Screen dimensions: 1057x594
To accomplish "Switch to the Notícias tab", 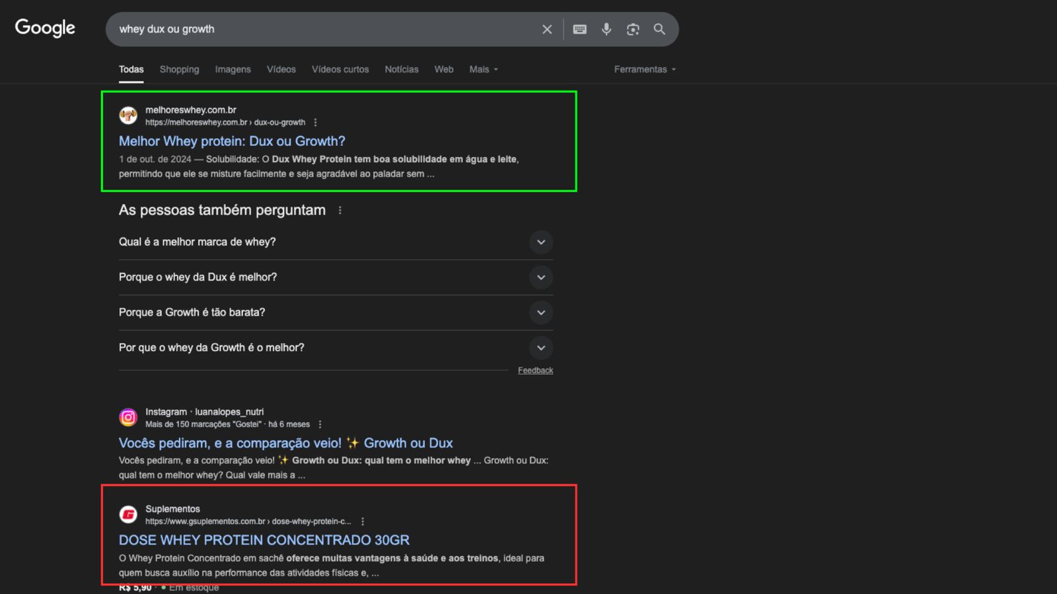I will [401, 69].
